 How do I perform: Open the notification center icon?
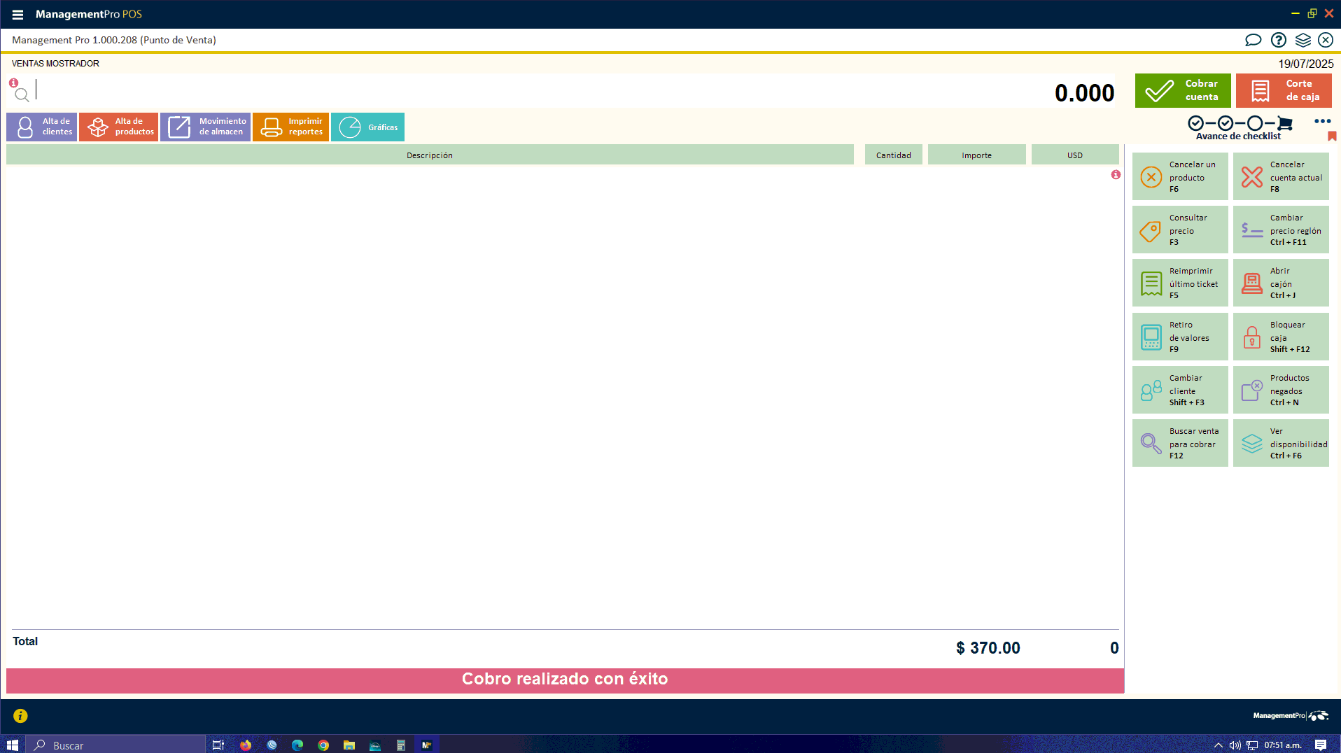(1320, 745)
